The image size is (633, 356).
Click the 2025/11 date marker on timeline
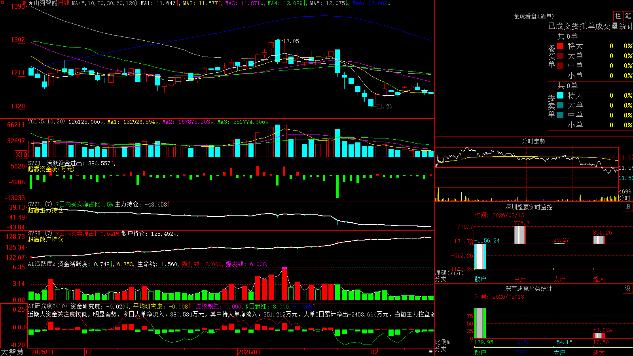[x=42, y=352]
